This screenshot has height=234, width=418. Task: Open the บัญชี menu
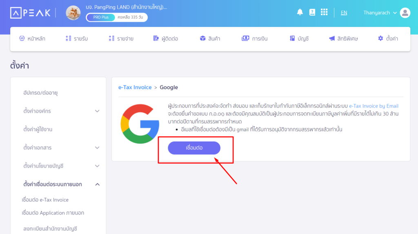tap(299, 39)
